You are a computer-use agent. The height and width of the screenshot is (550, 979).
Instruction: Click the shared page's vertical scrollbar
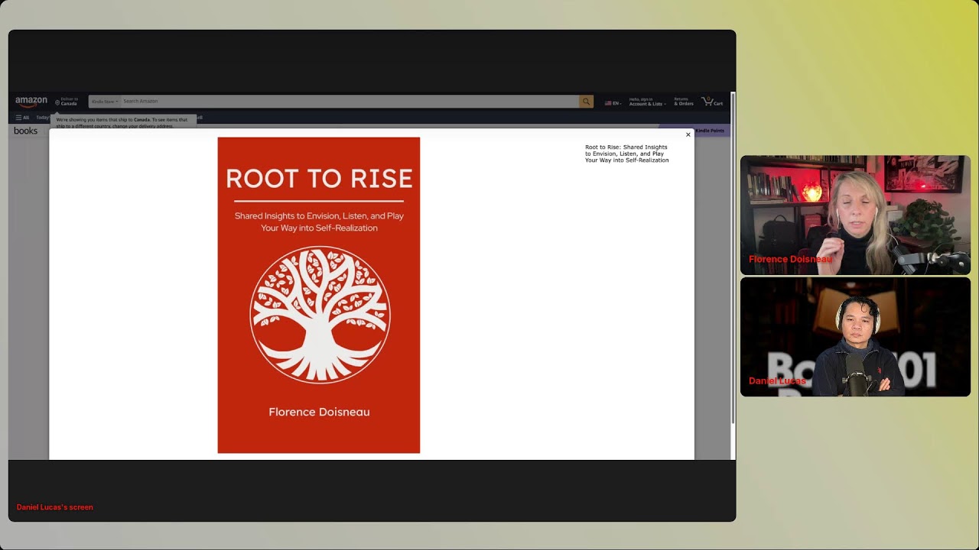tap(733, 260)
